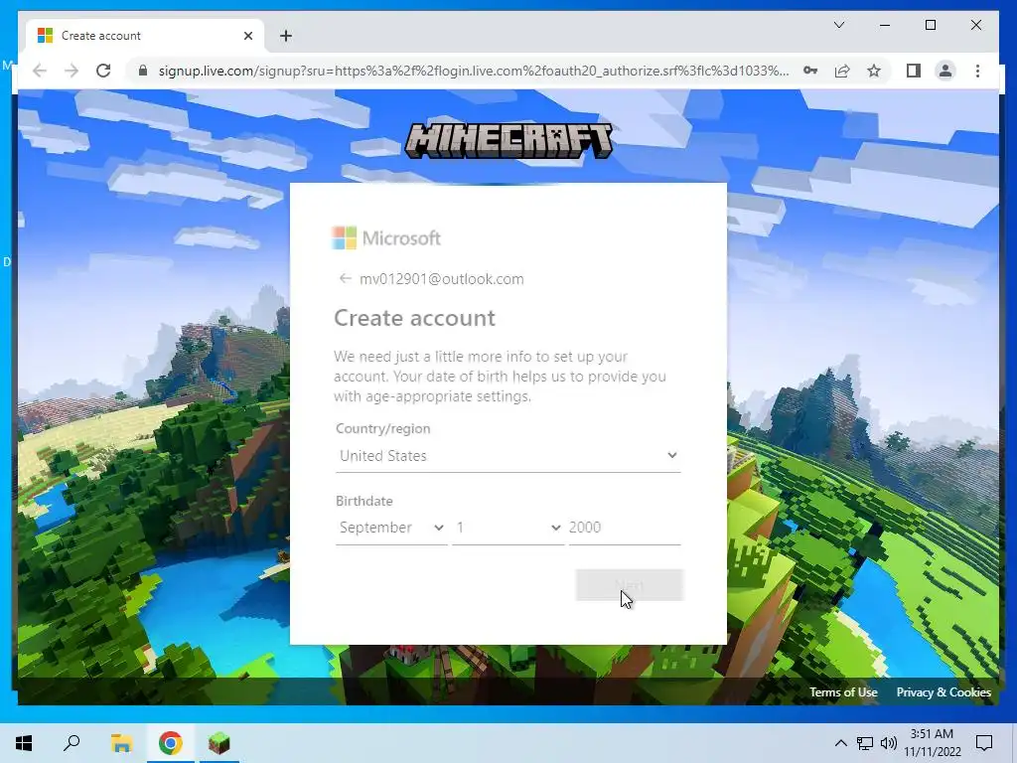
Task: Click the Microsoft logo in the form
Action: (x=386, y=238)
